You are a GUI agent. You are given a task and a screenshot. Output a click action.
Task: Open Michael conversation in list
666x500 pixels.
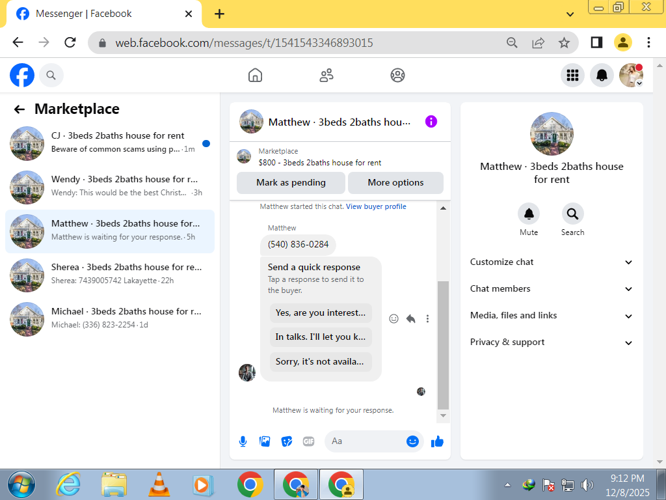[109, 319]
